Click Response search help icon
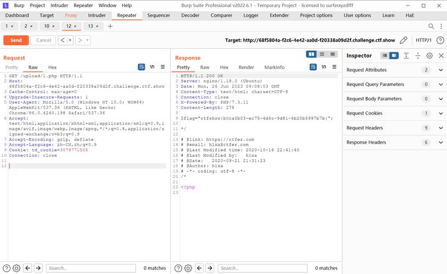The height and width of the screenshot is (274, 447). pyautogui.click(x=178, y=268)
